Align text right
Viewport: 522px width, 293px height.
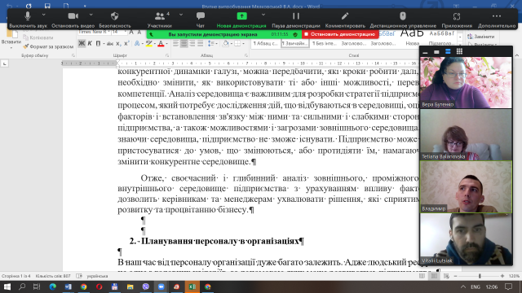tap(192, 43)
